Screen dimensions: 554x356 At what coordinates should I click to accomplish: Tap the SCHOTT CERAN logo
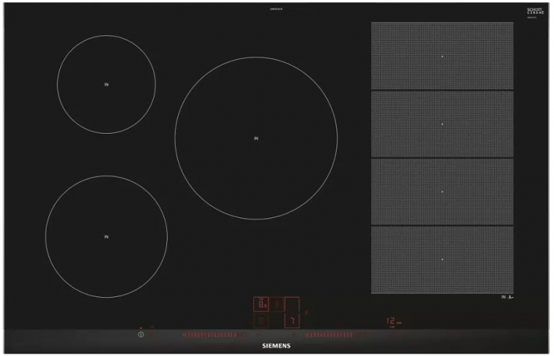[535, 12]
